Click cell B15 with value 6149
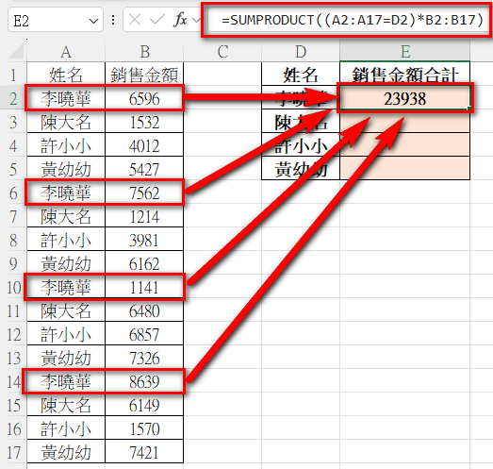Image resolution: width=493 pixels, height=469 pixels. 144,405
